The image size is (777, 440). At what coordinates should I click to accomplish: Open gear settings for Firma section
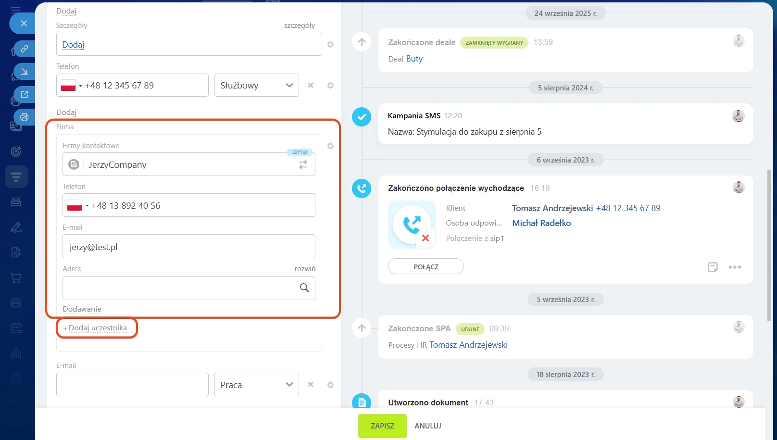point(330,146)
